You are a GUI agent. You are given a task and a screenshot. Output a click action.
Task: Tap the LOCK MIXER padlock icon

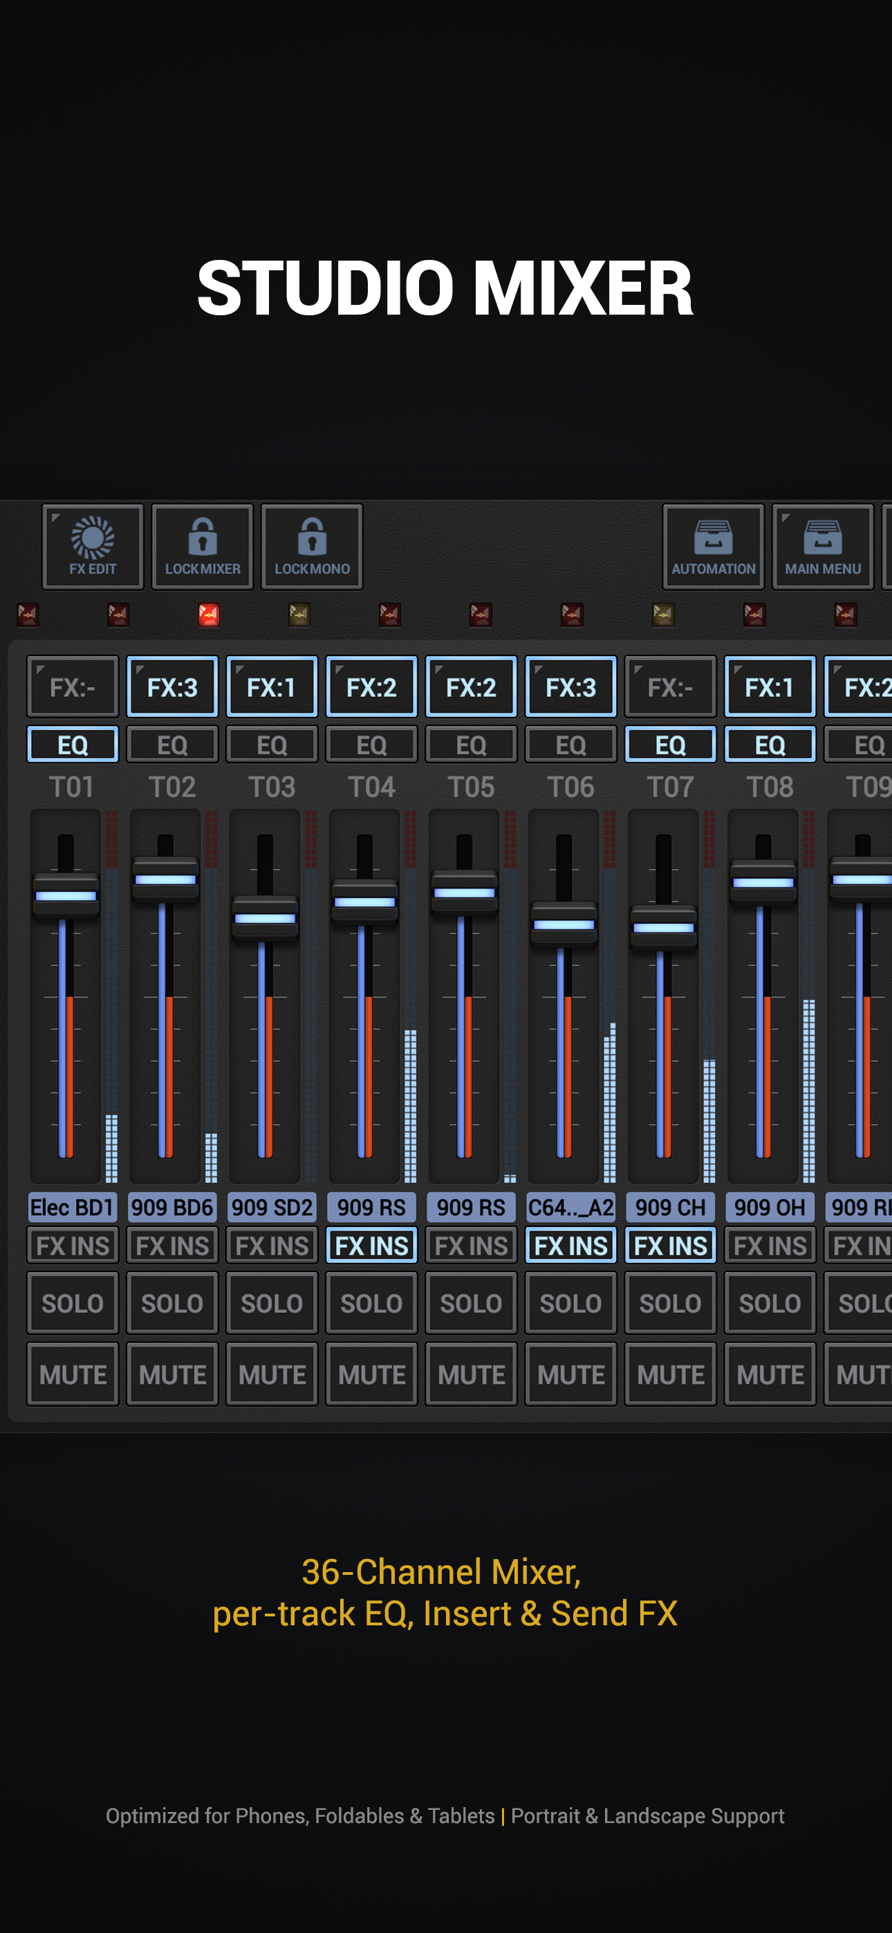[202, 536]
